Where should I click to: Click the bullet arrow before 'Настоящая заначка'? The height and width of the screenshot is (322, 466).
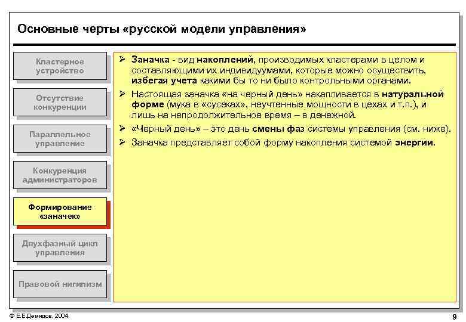pyautogui.click(x=122, y=94)
